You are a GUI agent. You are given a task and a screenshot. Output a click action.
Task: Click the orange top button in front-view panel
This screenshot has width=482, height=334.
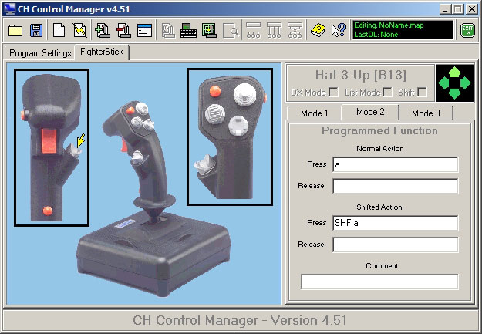click(215, 91)
